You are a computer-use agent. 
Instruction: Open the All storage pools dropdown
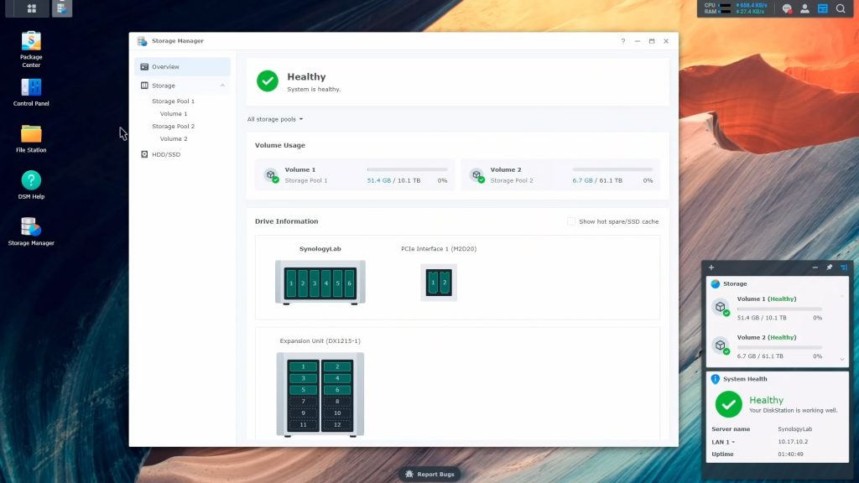coord(275,119)
